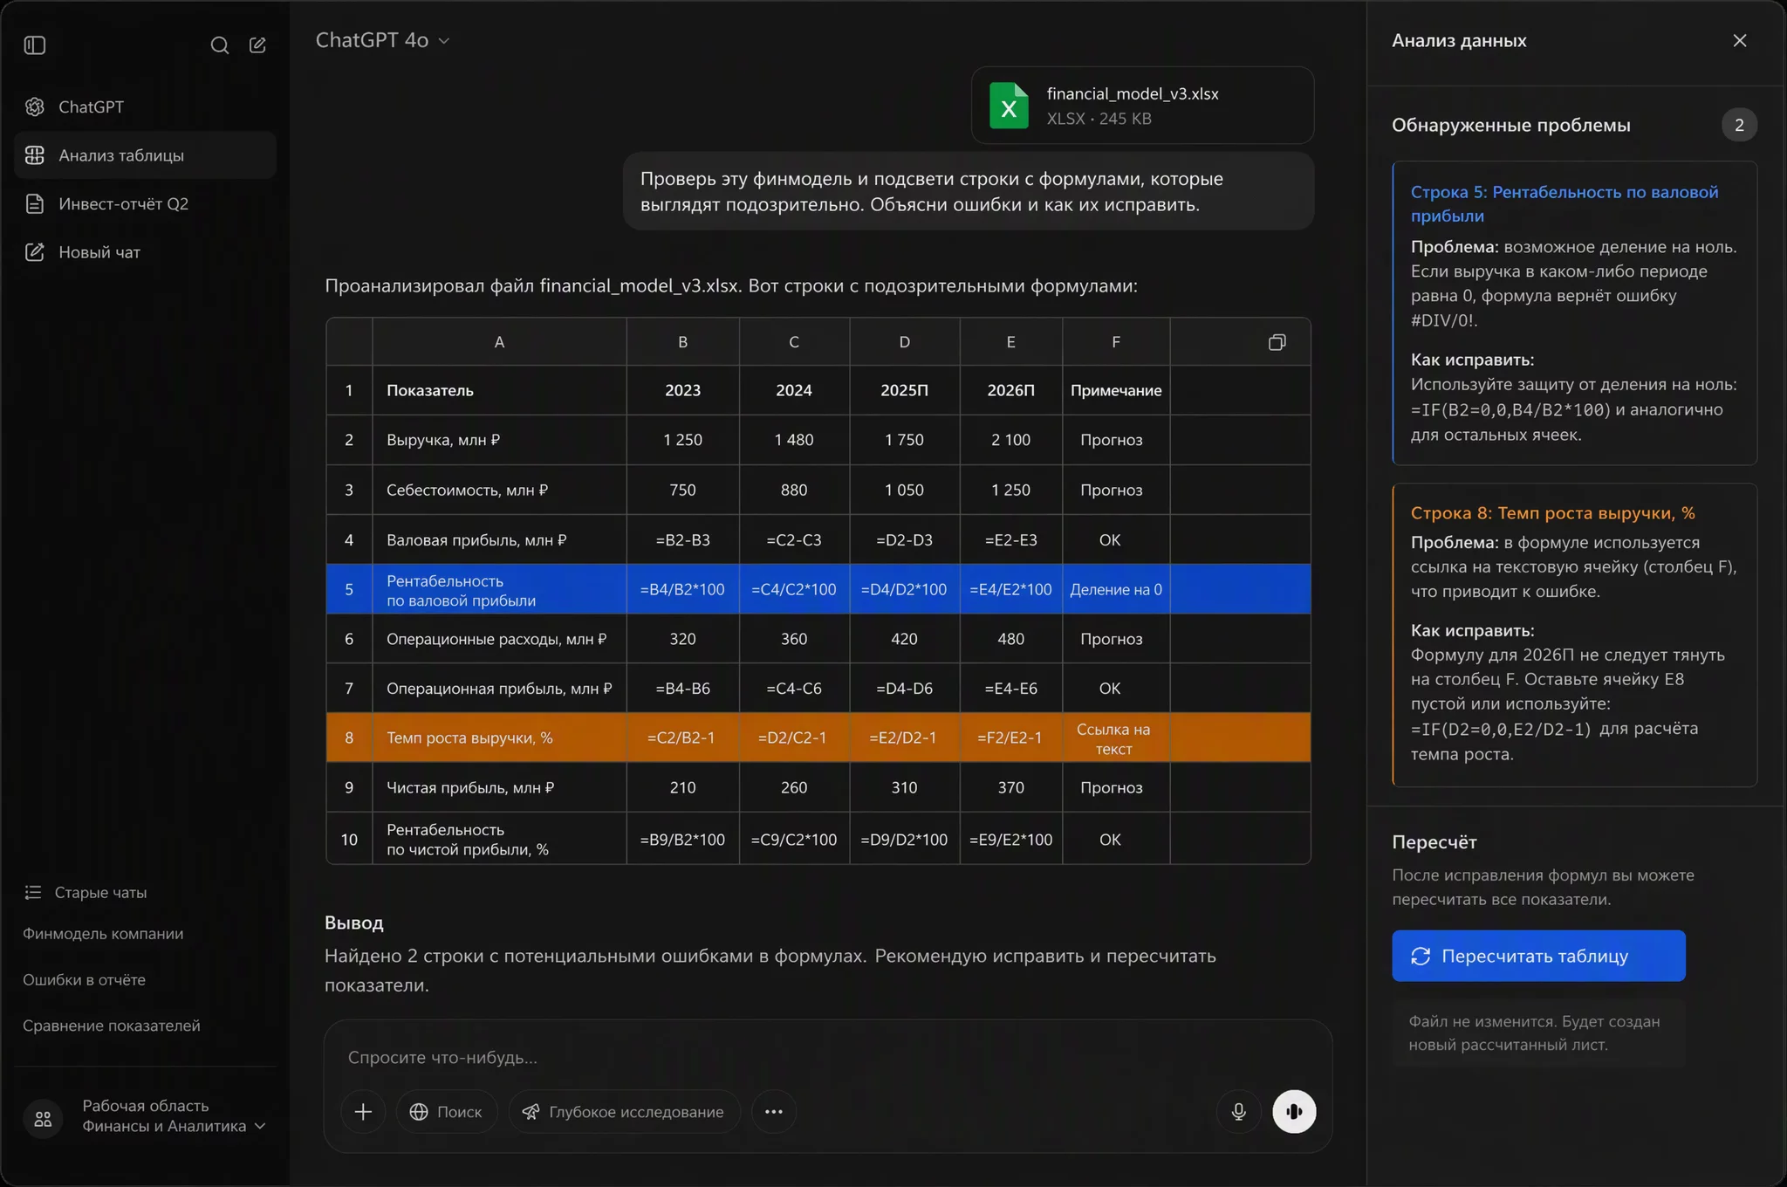This screenshot has width=1787, height=1187.
Task: Choose Новый чат in sidebar
Action: pos(145,252)
